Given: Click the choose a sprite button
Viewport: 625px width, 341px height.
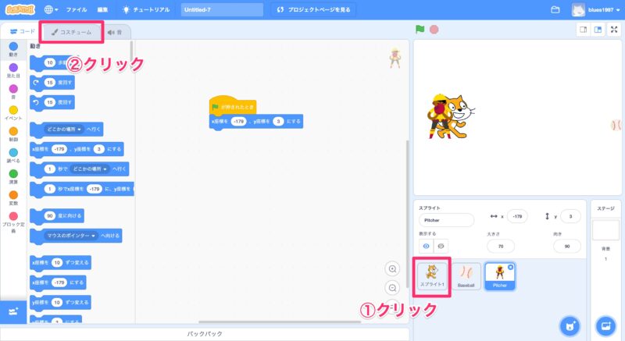Looking at the screenshot, I should click(572, 325).
